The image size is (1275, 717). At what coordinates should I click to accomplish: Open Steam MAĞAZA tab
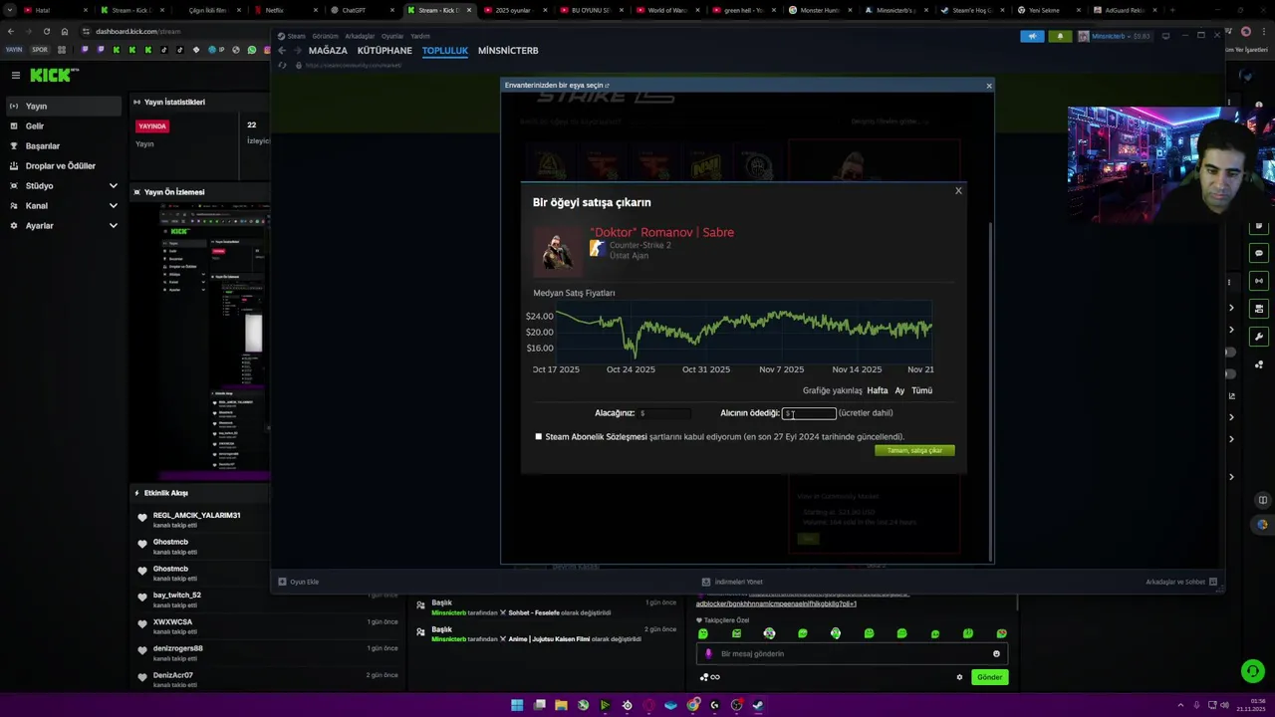click(328, 51)
